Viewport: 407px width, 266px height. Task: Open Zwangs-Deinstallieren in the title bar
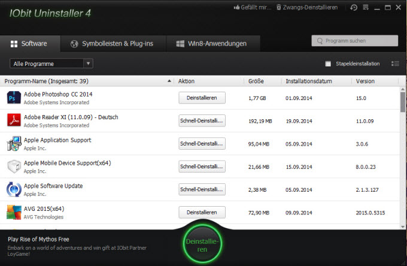coord(307,8)
